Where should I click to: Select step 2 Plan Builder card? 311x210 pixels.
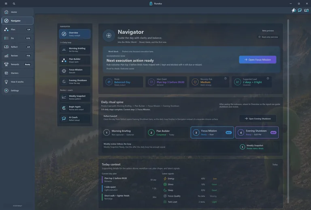[168, 132]
